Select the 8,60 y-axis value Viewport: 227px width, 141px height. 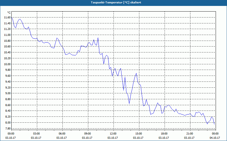tap(8, 105)
